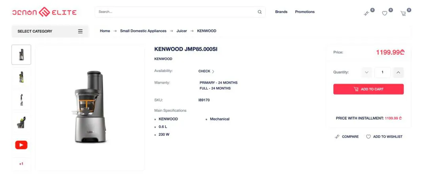Screen dimensions: 428x181
Task: Open KENWOOD breadcrumb link
Action: (x=206, y=31)
